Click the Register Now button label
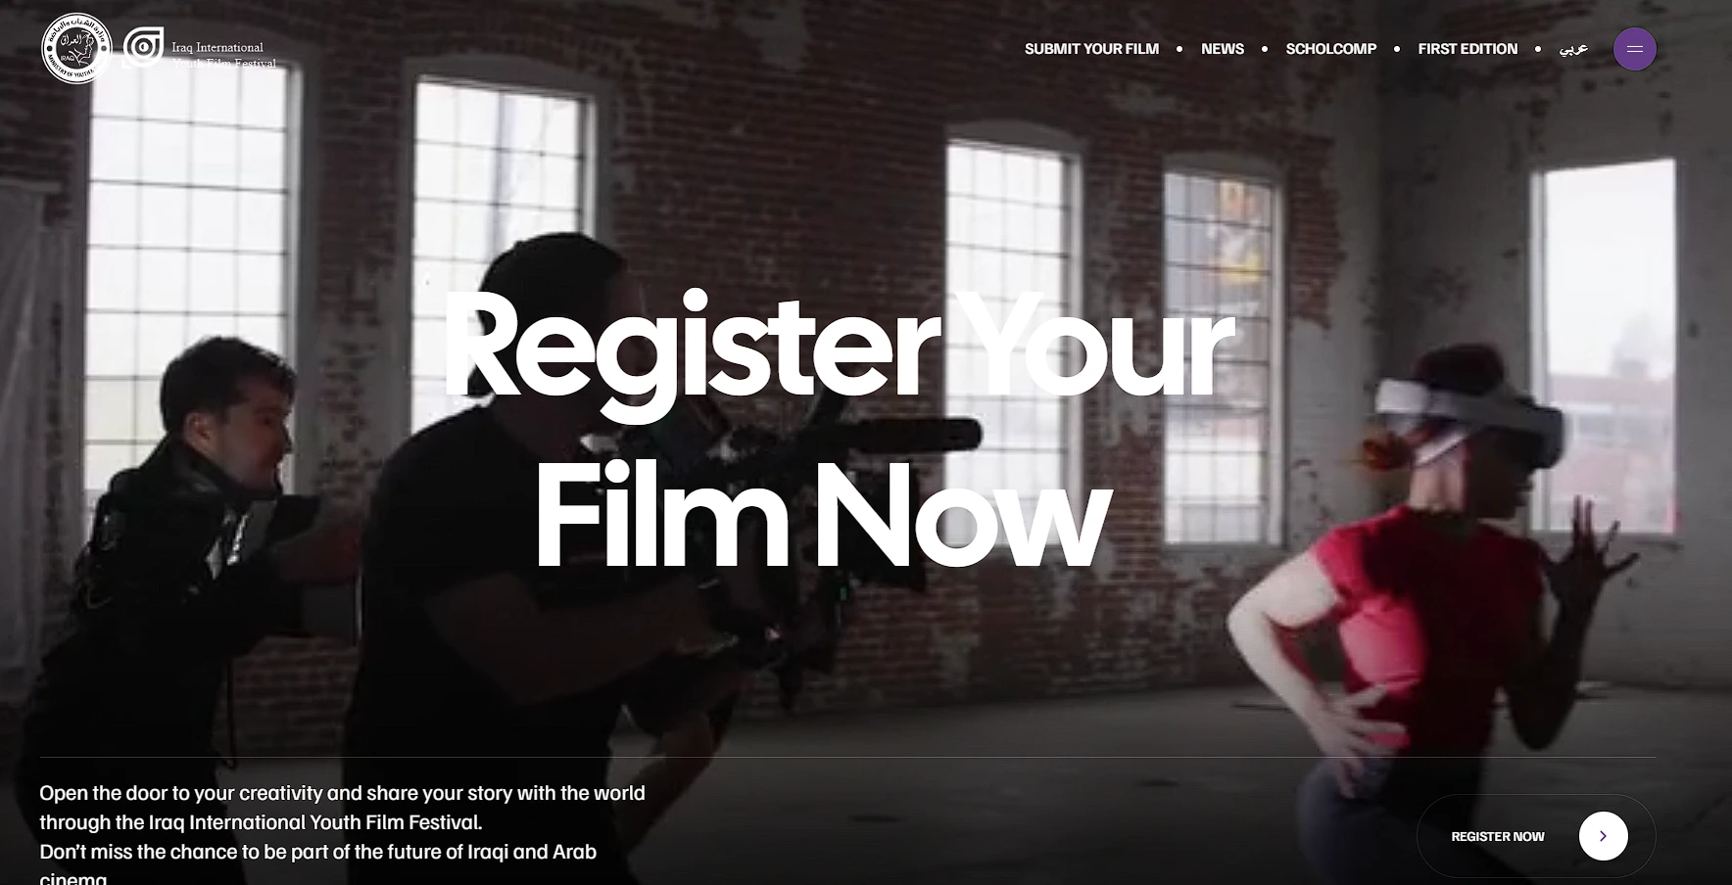The width and height of the screenshot is (1732, 885). tap(1497, 836)
